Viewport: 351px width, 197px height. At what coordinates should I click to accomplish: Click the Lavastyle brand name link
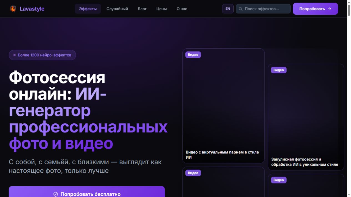(x=32, y=9)
